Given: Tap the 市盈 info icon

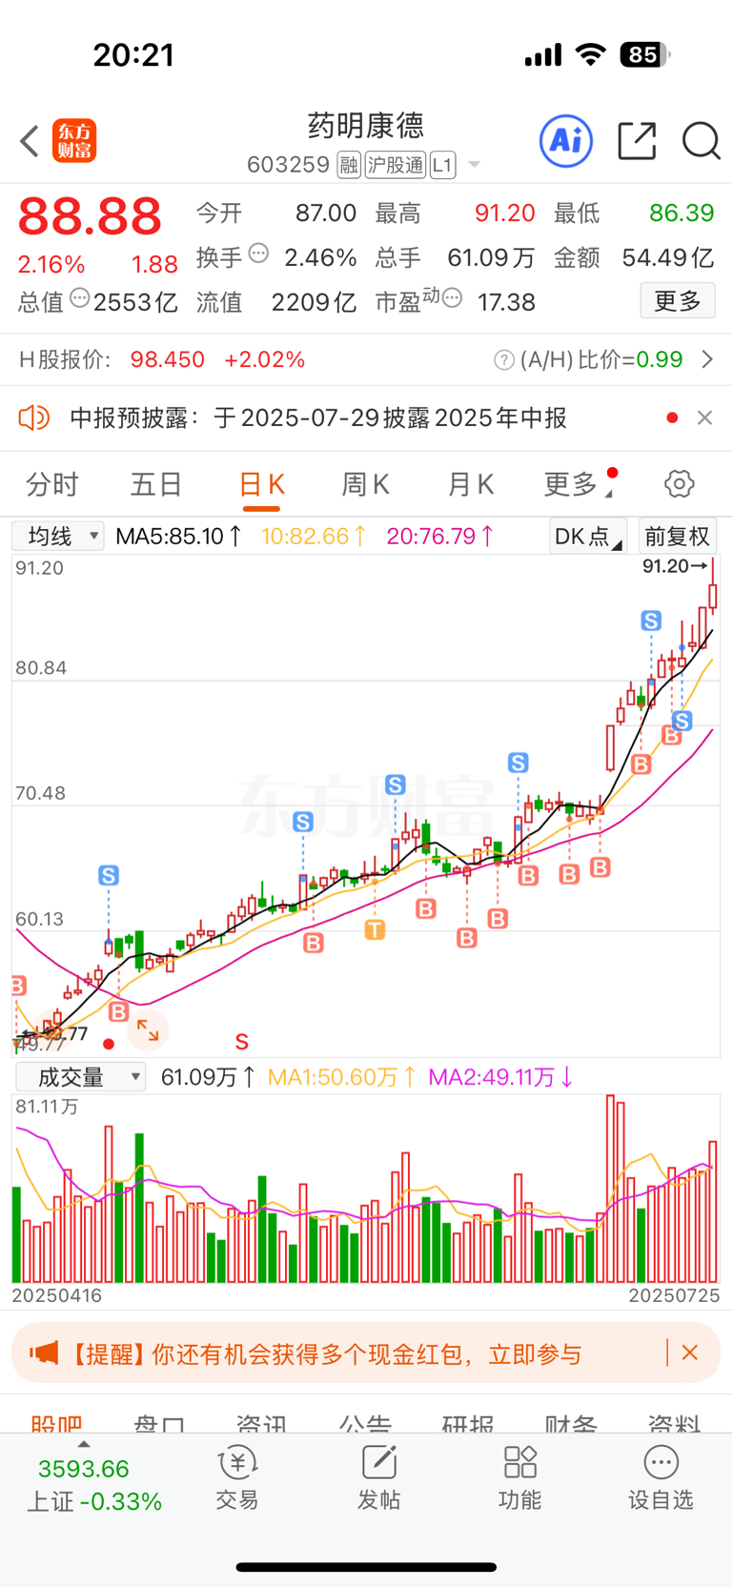Looking at the screenshot, I should pyautogui.click(x=453, y=298).
